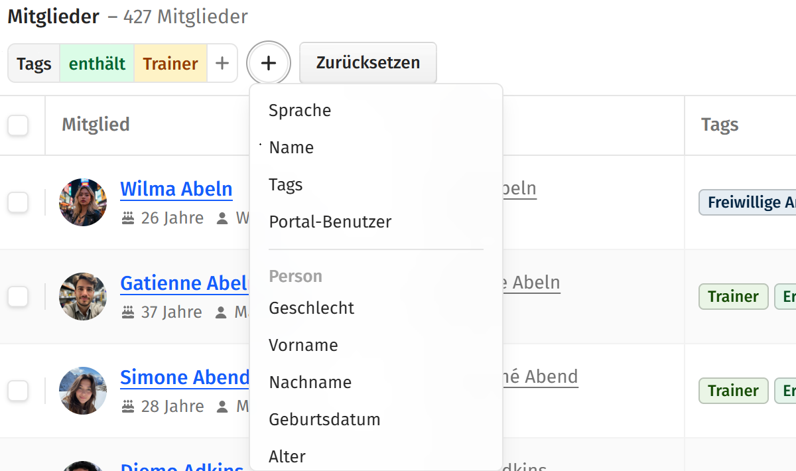
Task: Click the cake icon beside 28 Jahre
Action: [x=126, y=405]
